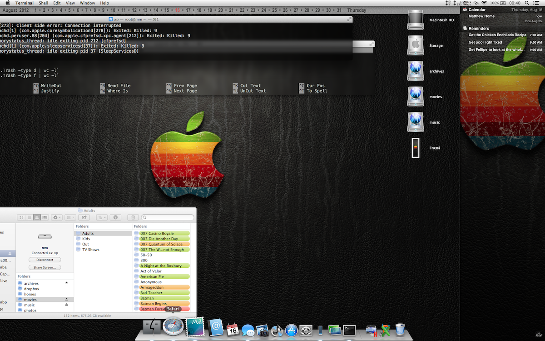545x341 pixels.
Task: Select A Night at the Roxbury folder
Action: coord(164,266)
